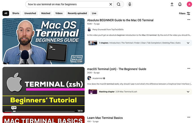Open the Filters options icon
Image resolution: width=195 pixels, height=123 pixels.
[x=188, y=14]
